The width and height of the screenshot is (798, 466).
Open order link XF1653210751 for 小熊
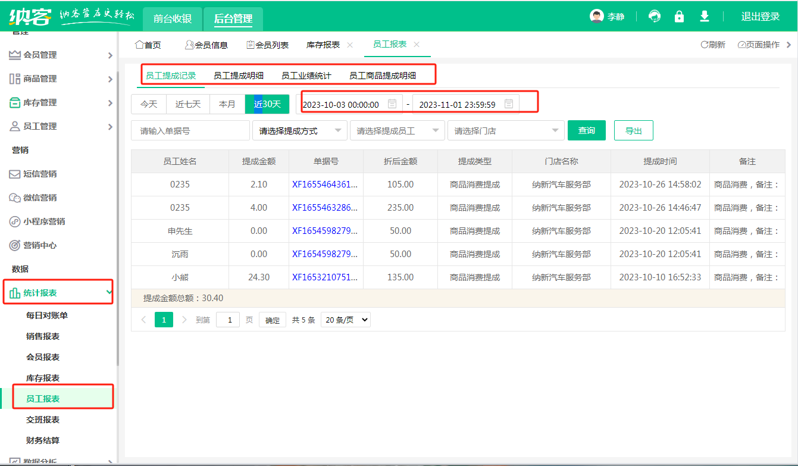point(324,277)
